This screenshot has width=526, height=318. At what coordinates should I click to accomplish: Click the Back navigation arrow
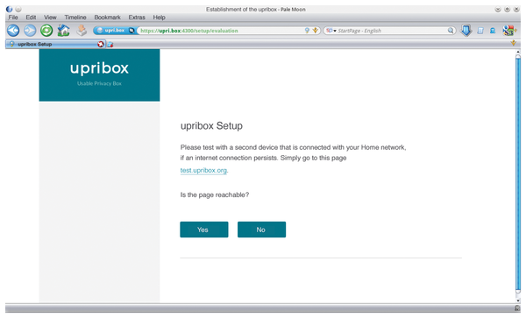coord(13,31)
